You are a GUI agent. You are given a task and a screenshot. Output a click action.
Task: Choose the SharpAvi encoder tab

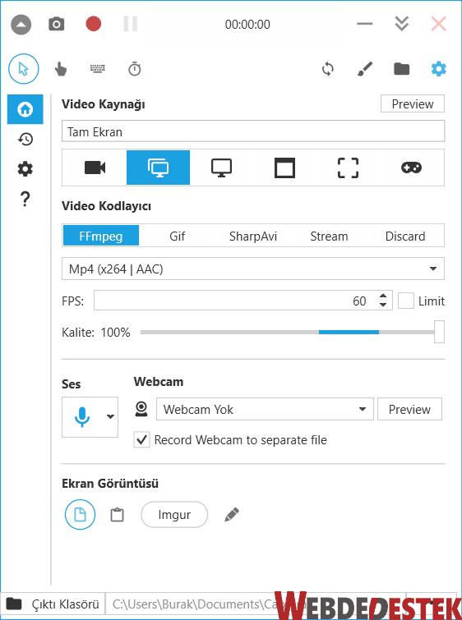[253, 236]
